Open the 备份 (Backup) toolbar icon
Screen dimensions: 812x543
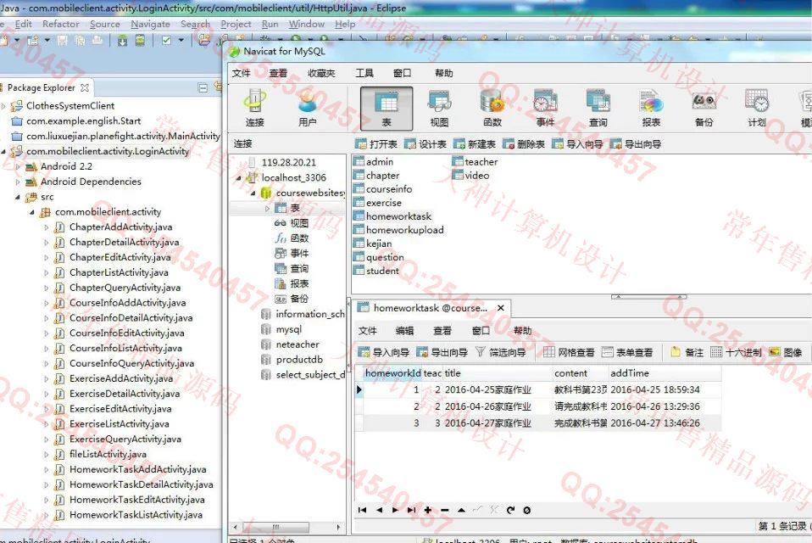coord(704,109)
